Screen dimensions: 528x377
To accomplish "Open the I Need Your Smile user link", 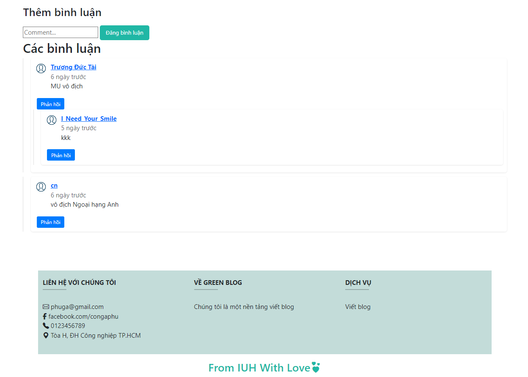I will [x=89, y=119].
